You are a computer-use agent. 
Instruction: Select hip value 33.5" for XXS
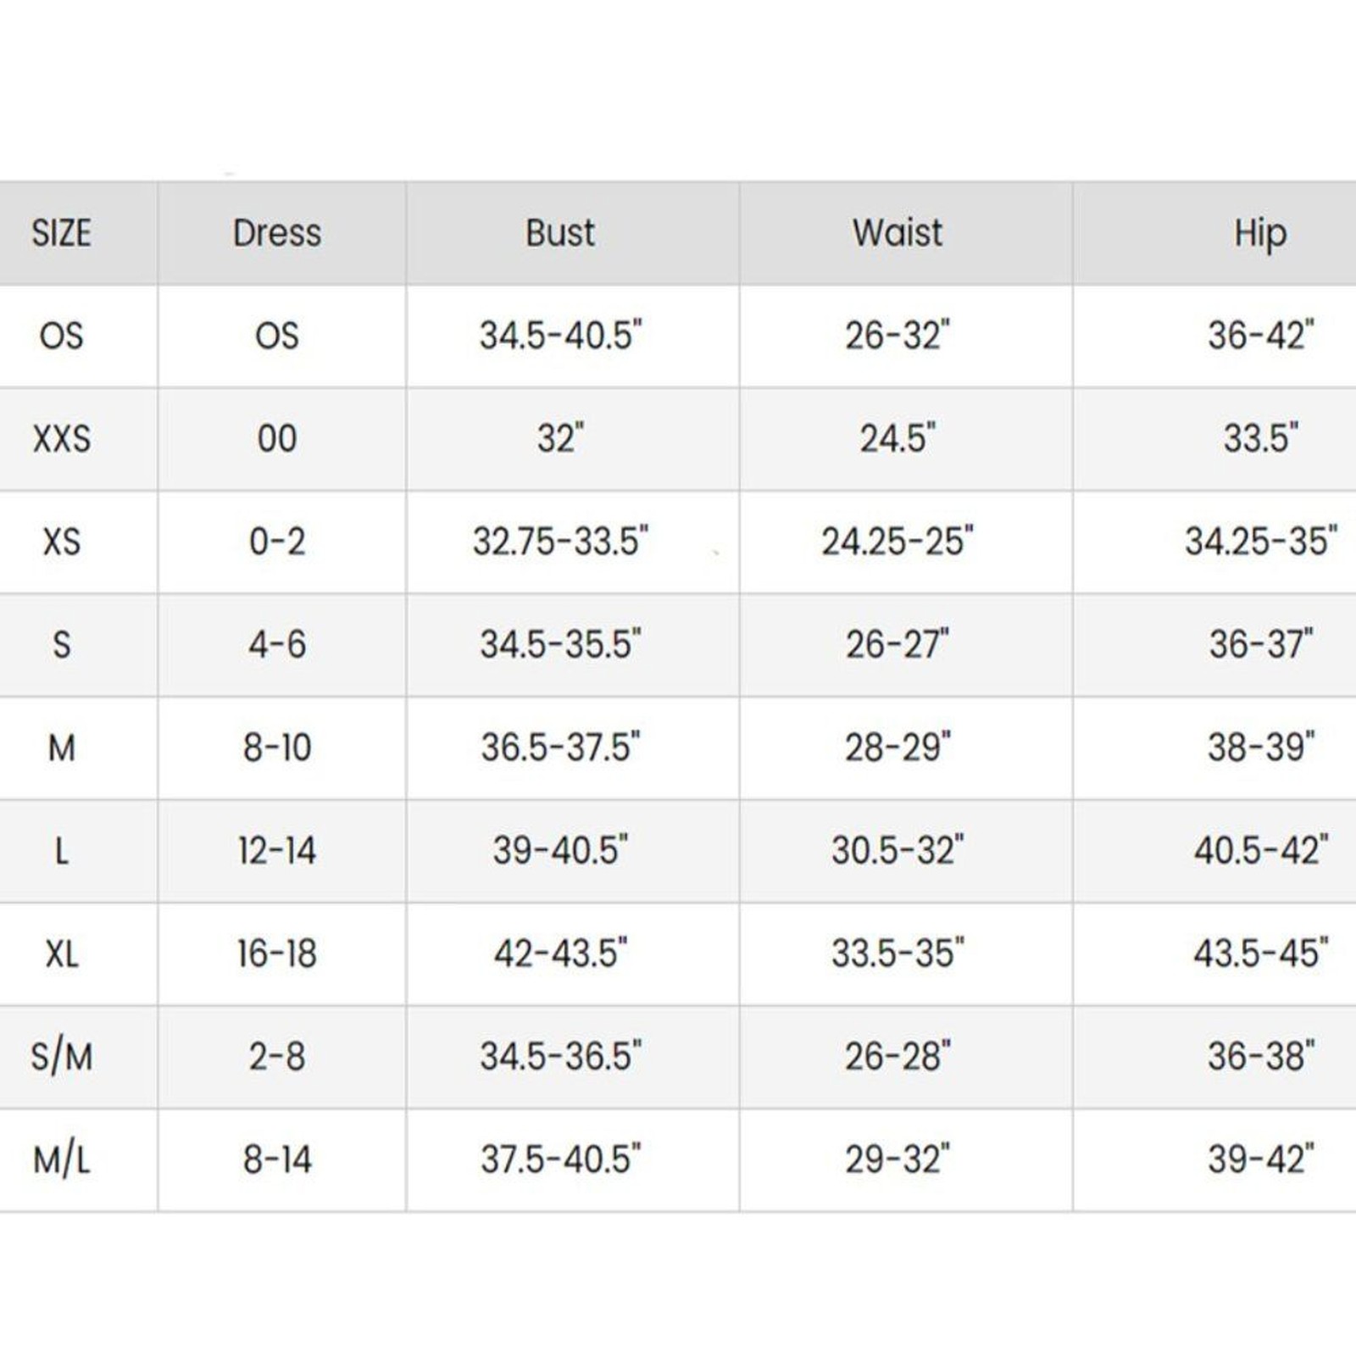pos(1260,439)
